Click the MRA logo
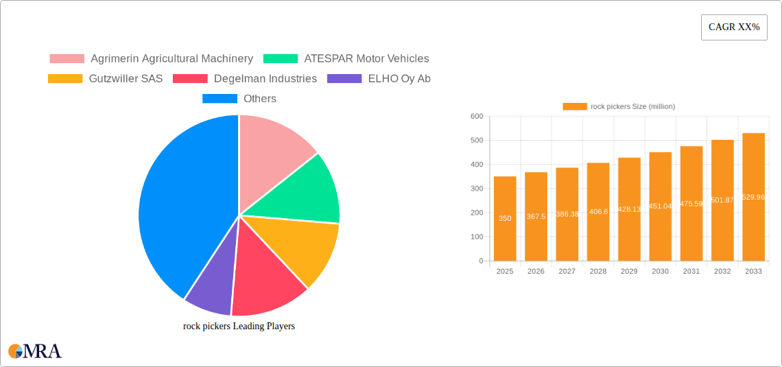The width and height of the screenshot is (782, 367). tap(35, 351)
